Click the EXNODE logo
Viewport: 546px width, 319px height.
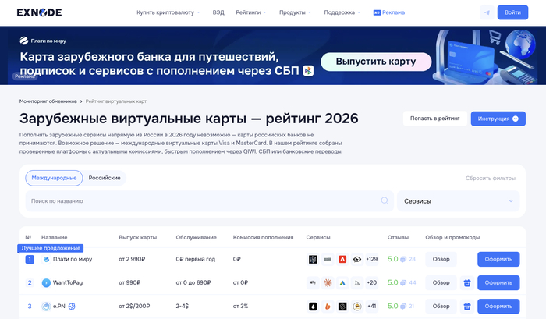[x=41, y=12]
